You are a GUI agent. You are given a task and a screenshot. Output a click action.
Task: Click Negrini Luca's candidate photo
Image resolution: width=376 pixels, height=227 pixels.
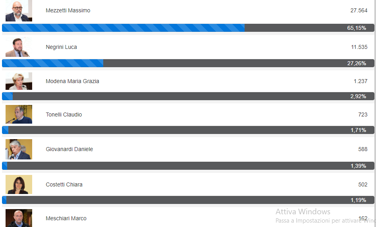(19, 47)
